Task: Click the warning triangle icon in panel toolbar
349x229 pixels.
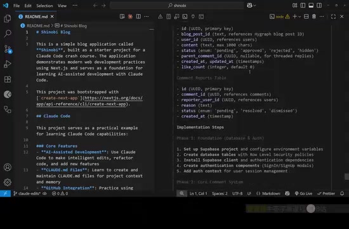Action: tap(161, 17)
